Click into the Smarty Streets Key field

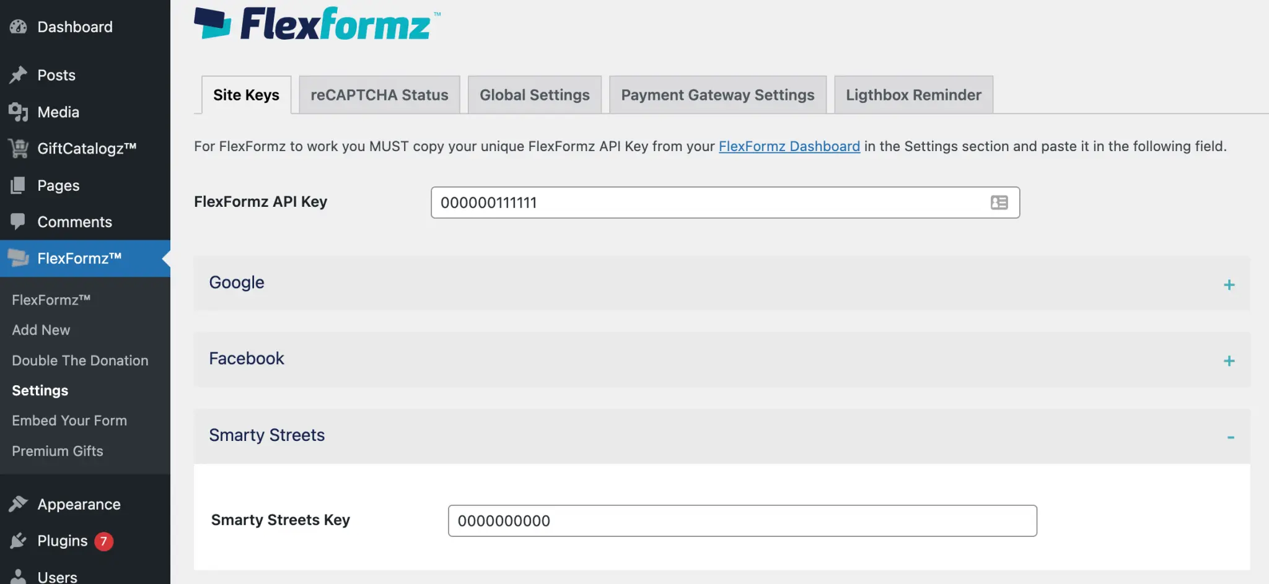pyautogui.click(x=742, y=521)
